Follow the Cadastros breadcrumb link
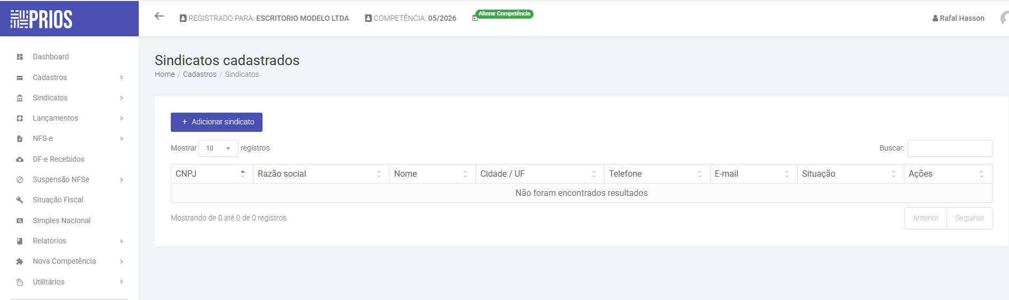The image size is (1009, 300). pyautogui.click(x=200, y=74)
